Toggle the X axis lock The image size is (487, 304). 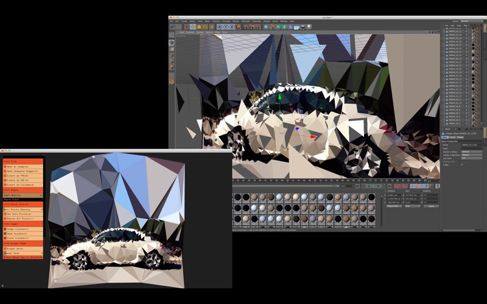(x=220, y=27)
